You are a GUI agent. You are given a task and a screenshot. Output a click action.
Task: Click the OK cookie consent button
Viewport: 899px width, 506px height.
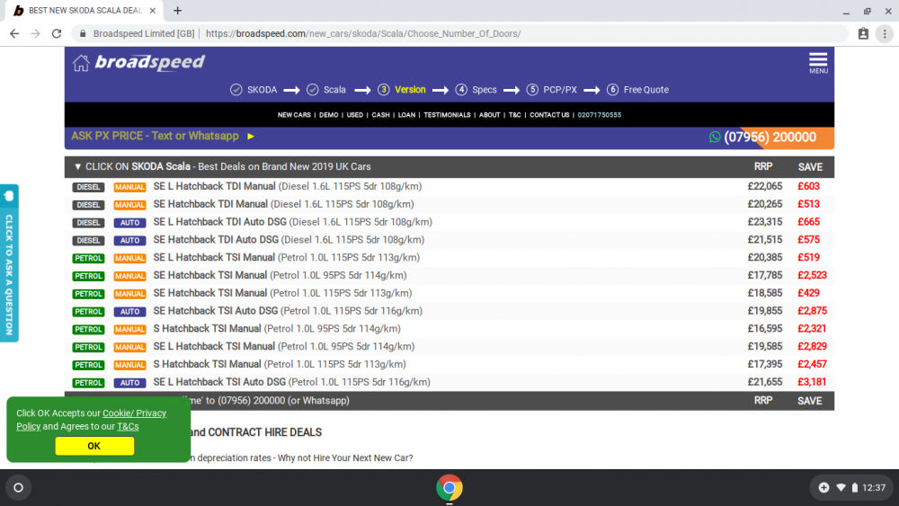(x=94, y=446)
